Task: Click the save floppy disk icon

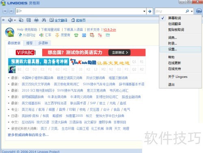Action: tap(28, 20)
